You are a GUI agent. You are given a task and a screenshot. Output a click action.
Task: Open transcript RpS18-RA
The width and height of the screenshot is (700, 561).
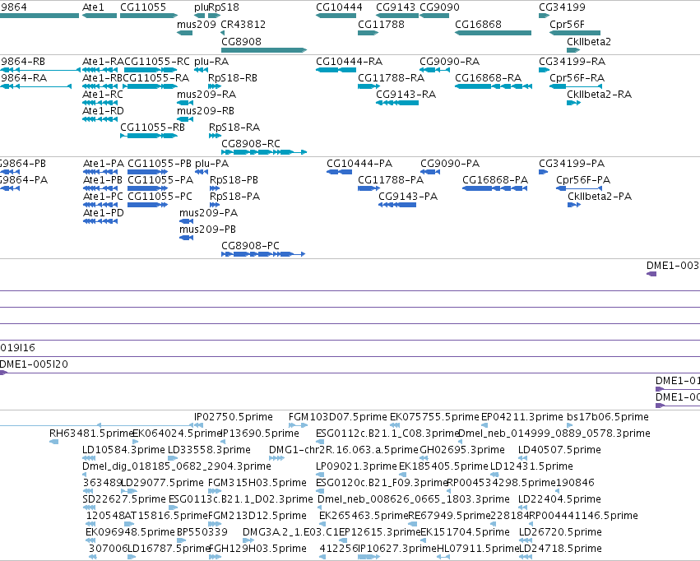[234, 128]
